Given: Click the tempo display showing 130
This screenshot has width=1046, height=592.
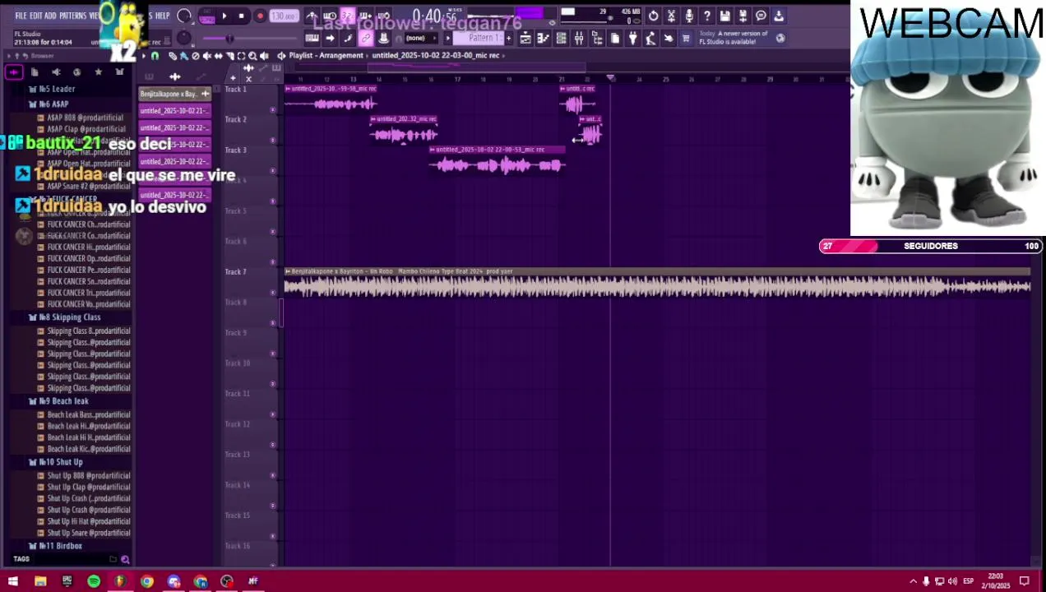Looking at the screenshot, I should [x=284, y=16].
